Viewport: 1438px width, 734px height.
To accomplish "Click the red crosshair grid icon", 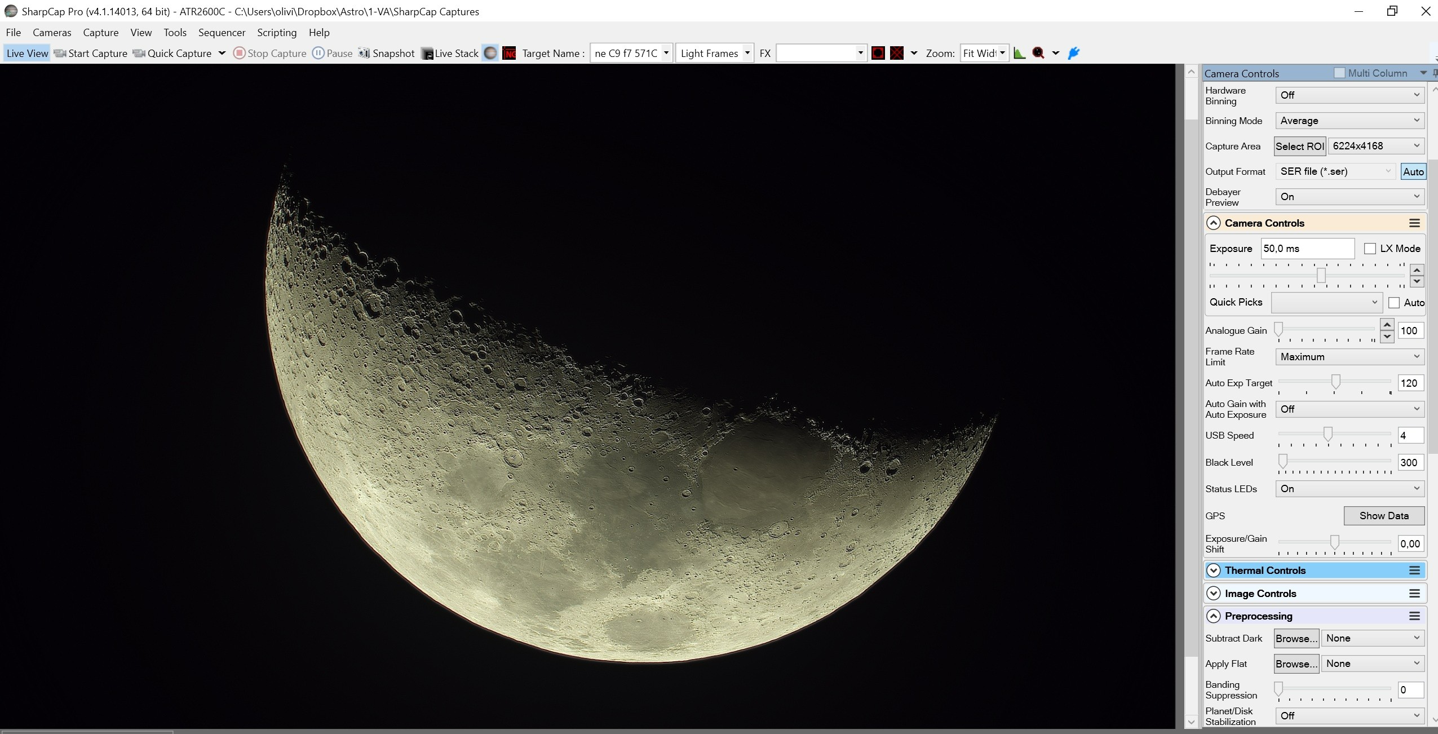I will [897, 53].
